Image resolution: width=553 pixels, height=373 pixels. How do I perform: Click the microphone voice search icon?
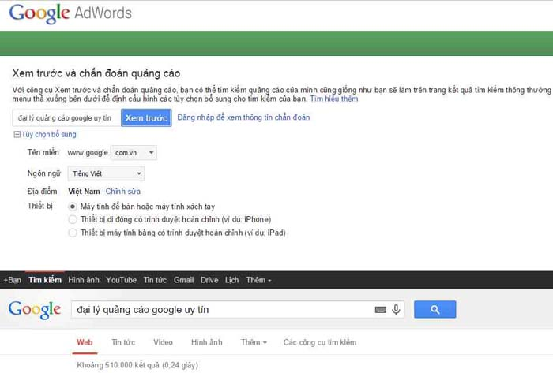(396, 310)
